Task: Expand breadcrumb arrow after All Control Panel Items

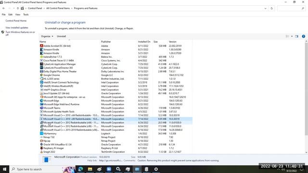Action: click(72, 8)
